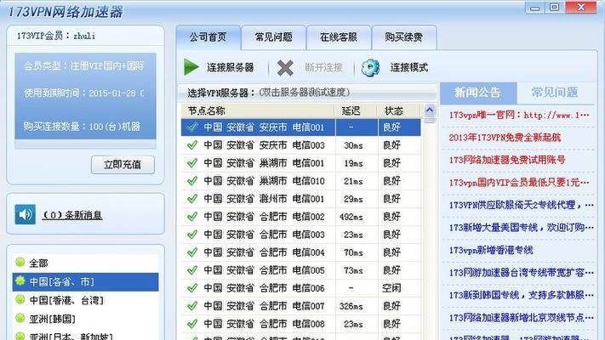Screen dimensions: 605x340
Task: Click checkmark icon on 合肥市 电信006 row
Action: click(192, 288)
